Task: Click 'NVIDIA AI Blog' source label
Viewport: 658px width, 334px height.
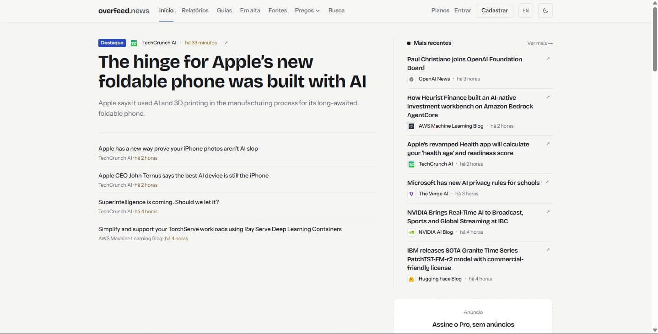Action: tap(436, 232)
